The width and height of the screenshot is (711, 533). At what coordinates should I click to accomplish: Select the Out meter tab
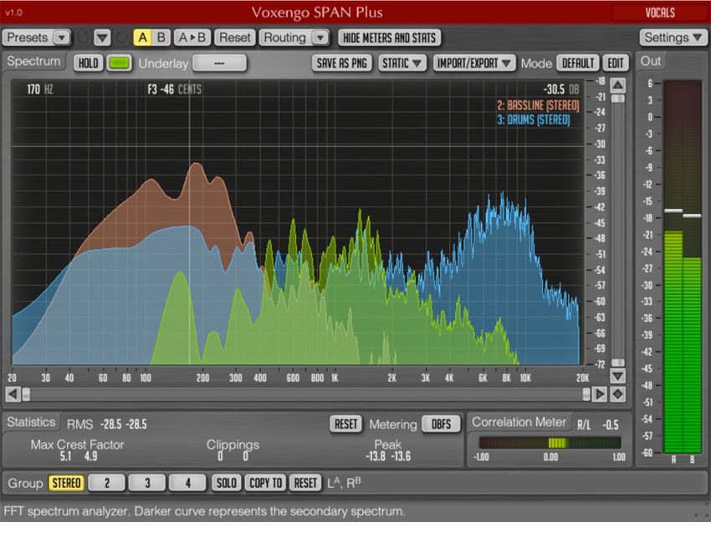[x=651, y=61]
